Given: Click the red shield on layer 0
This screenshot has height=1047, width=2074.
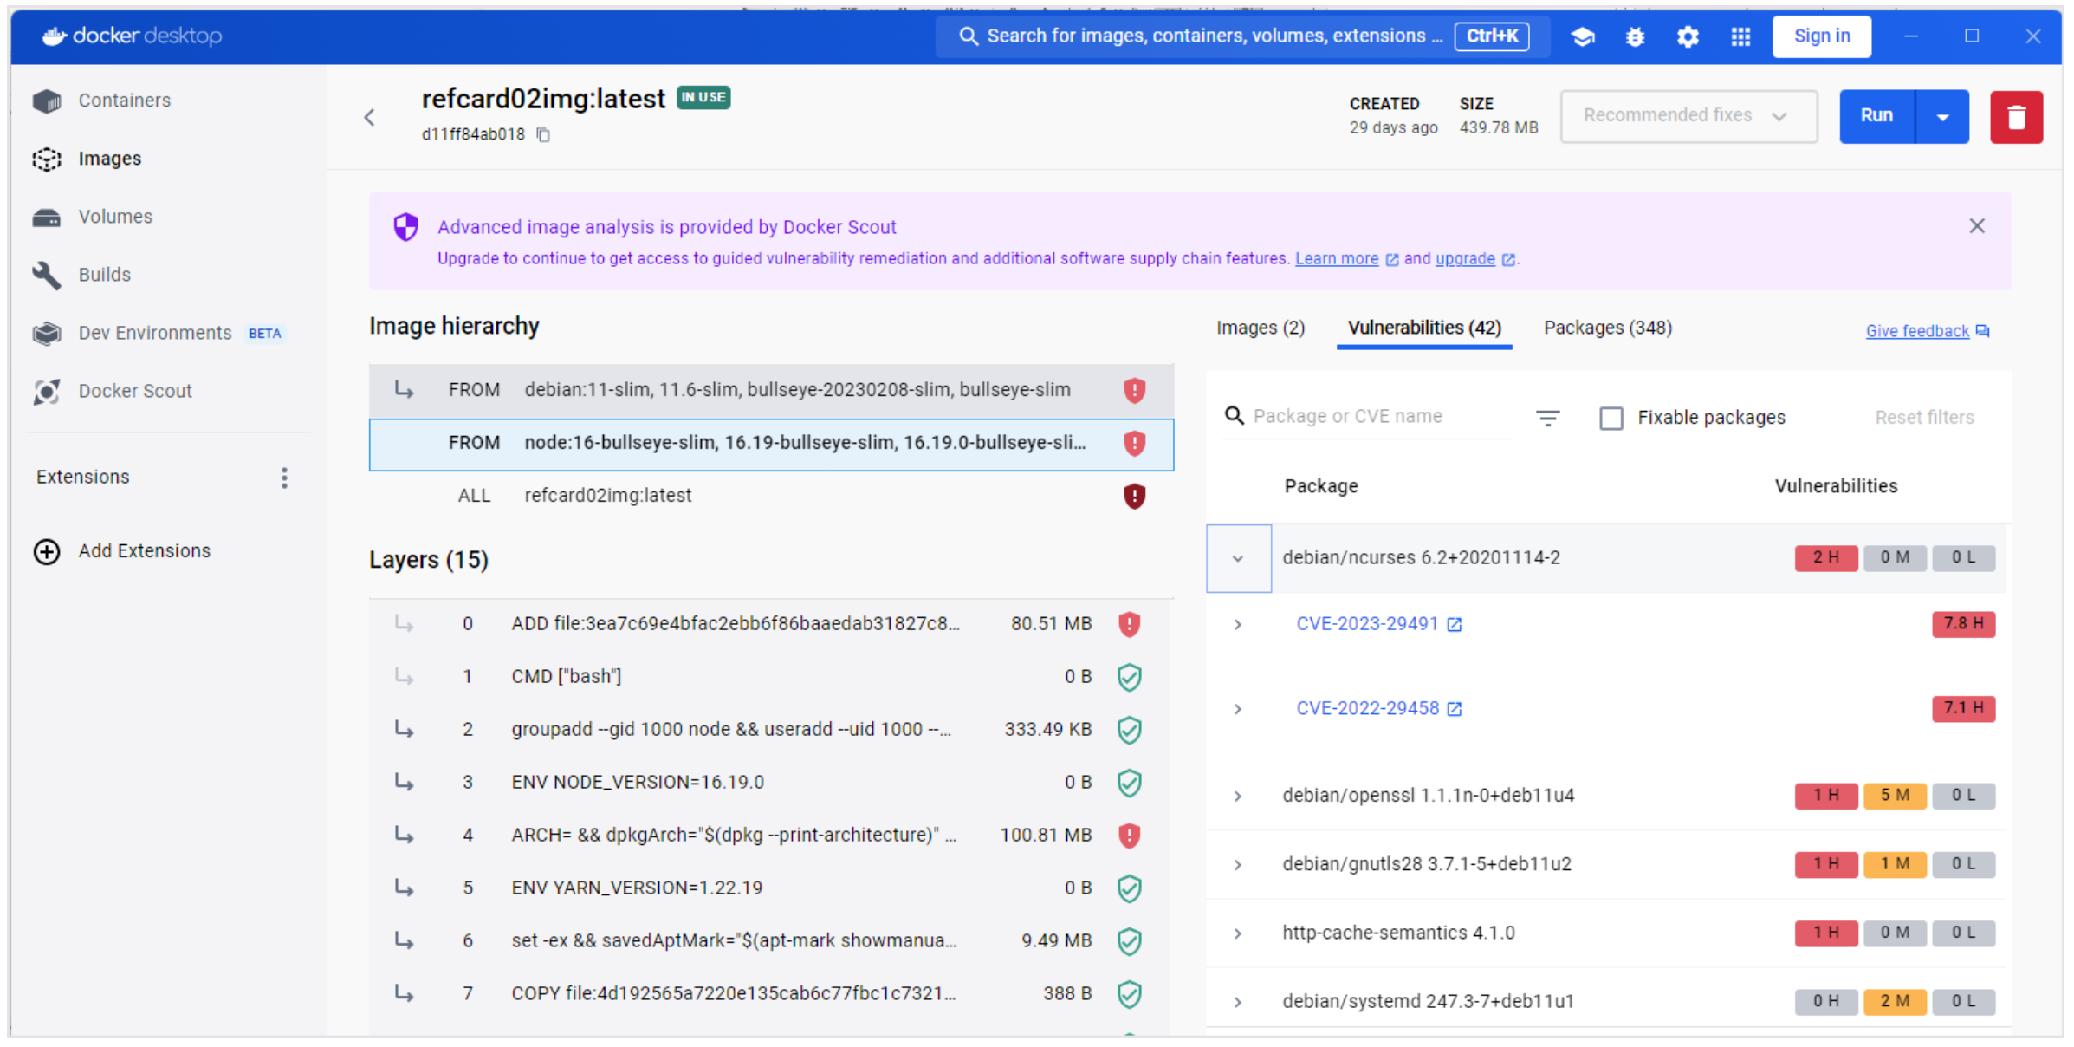Looking at the screenshot, I should coord(1129,624).
